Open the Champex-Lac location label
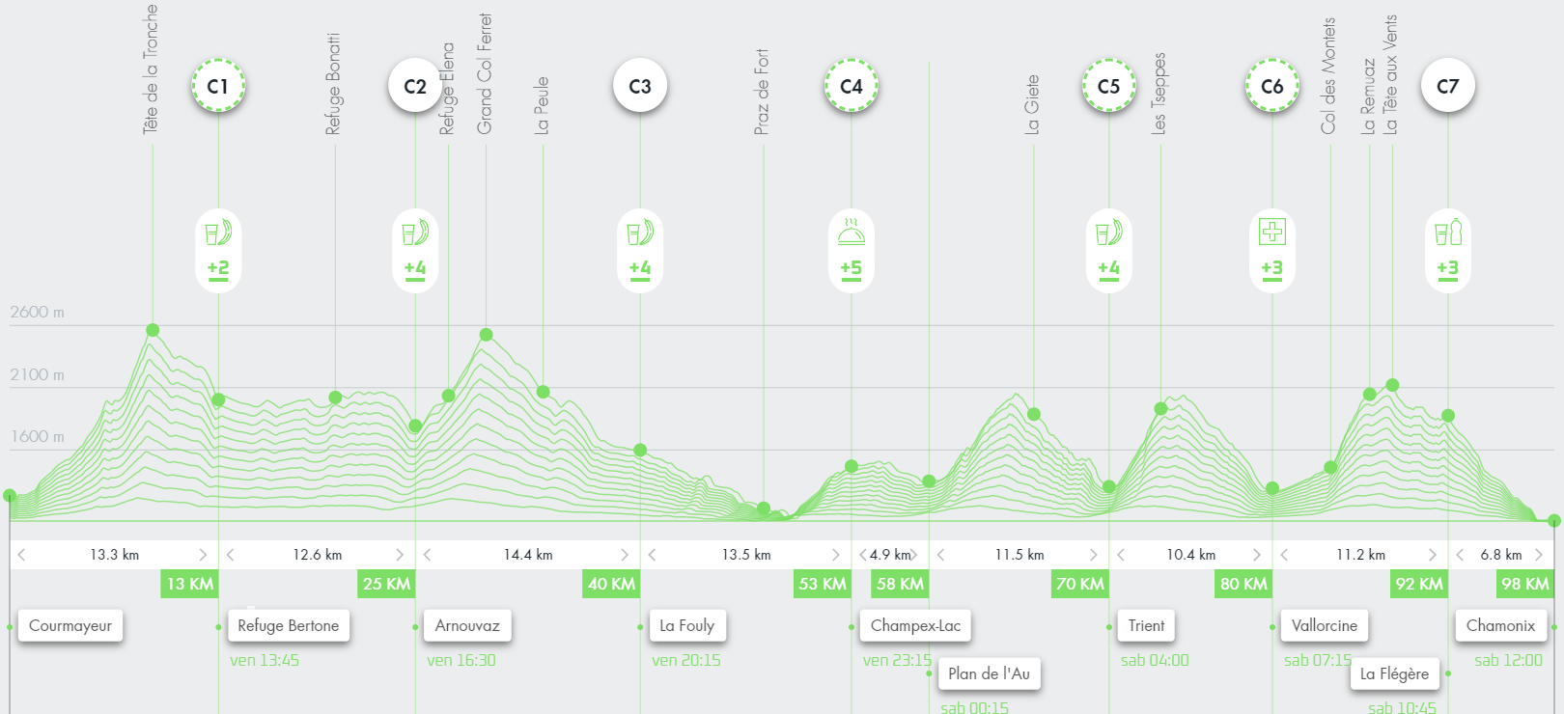The height and width of the screenshot is (714, 1564). click(915, 625)
